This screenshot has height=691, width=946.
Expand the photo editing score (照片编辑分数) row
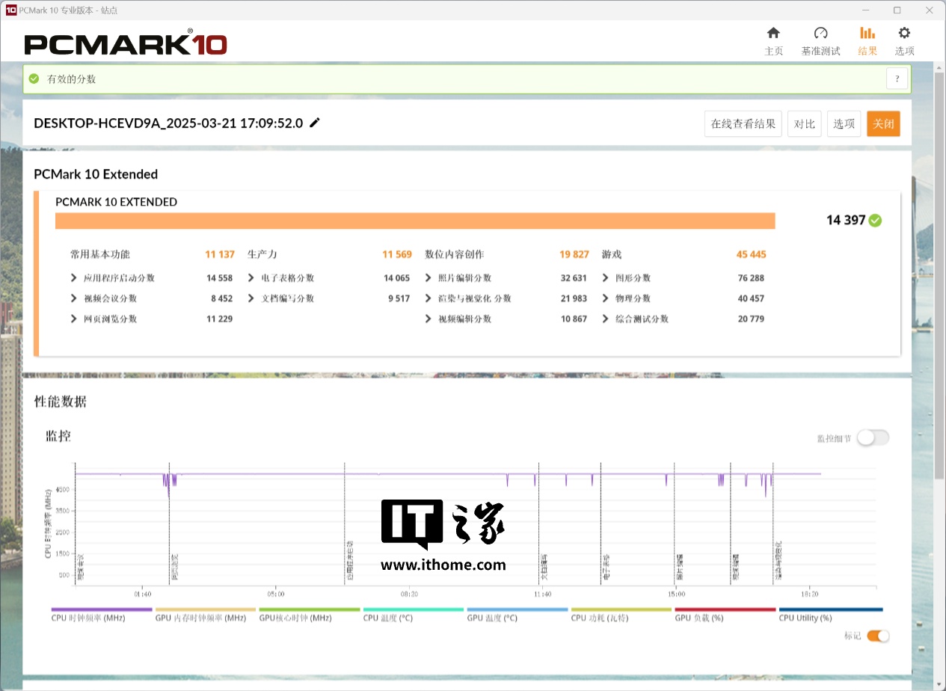(429, 278)
